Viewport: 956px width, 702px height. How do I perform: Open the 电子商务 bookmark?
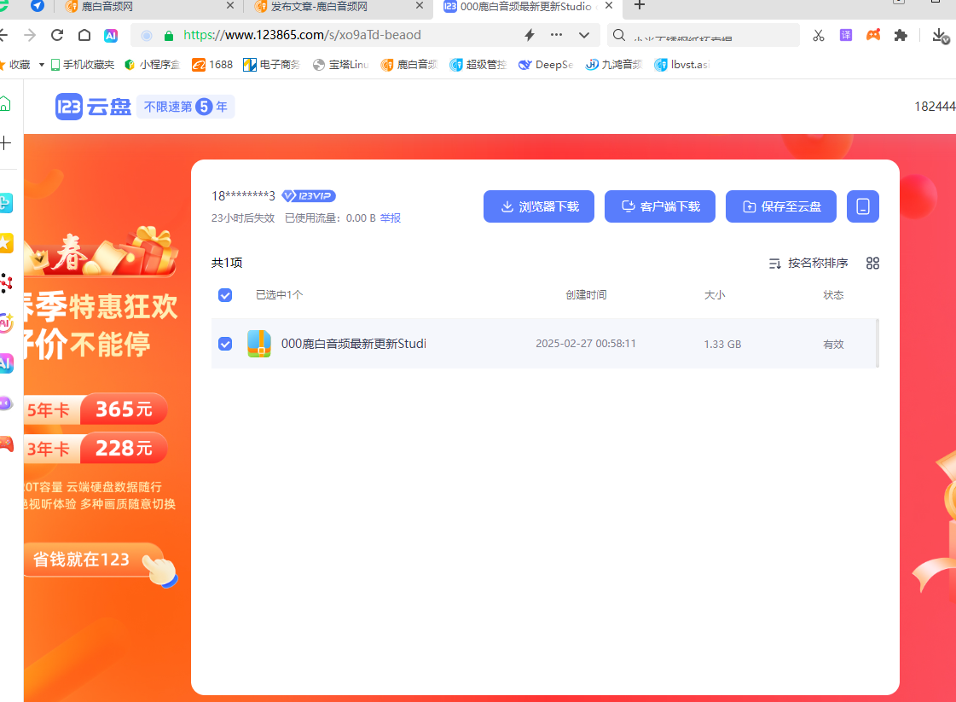(271, 65)
